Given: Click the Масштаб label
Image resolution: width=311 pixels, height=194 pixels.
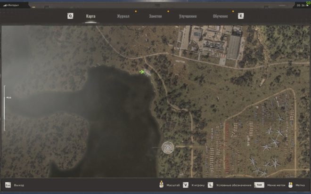Looking at the screenshot, I should [173, 185].
